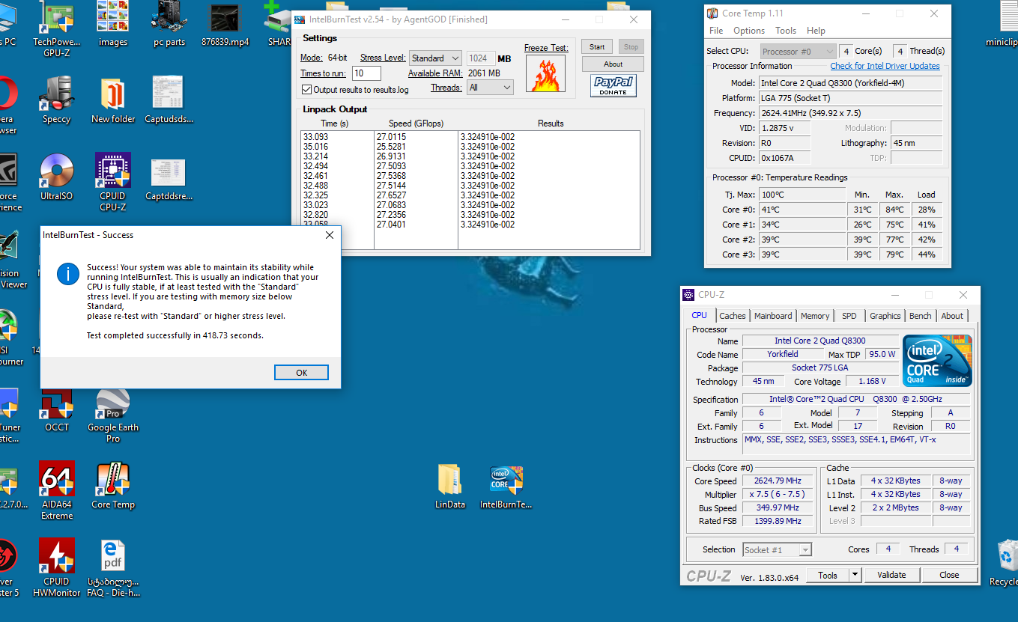Open the UltraISO desktop icon

(57, 171)
